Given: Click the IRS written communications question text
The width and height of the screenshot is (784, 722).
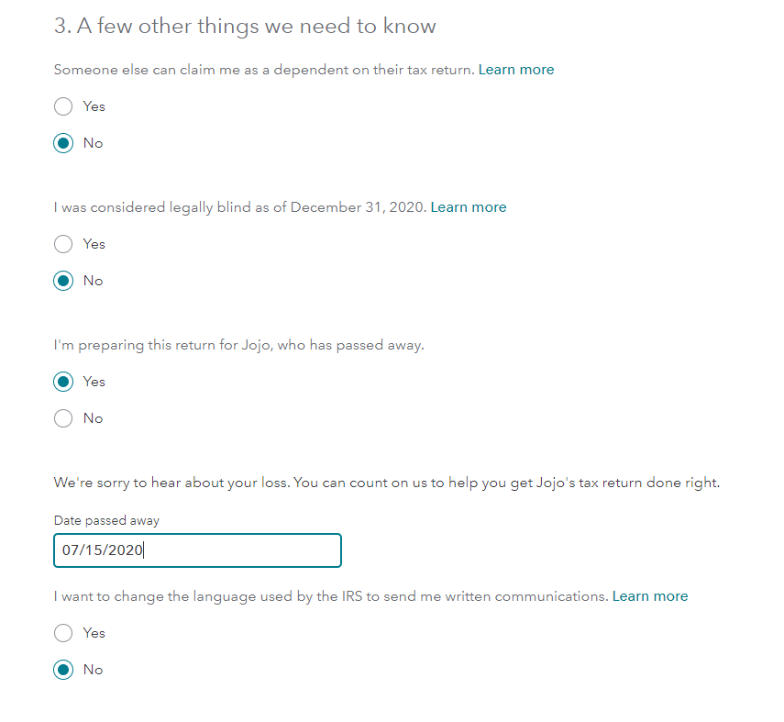Looking at the screenshot, I should (330, 596).
